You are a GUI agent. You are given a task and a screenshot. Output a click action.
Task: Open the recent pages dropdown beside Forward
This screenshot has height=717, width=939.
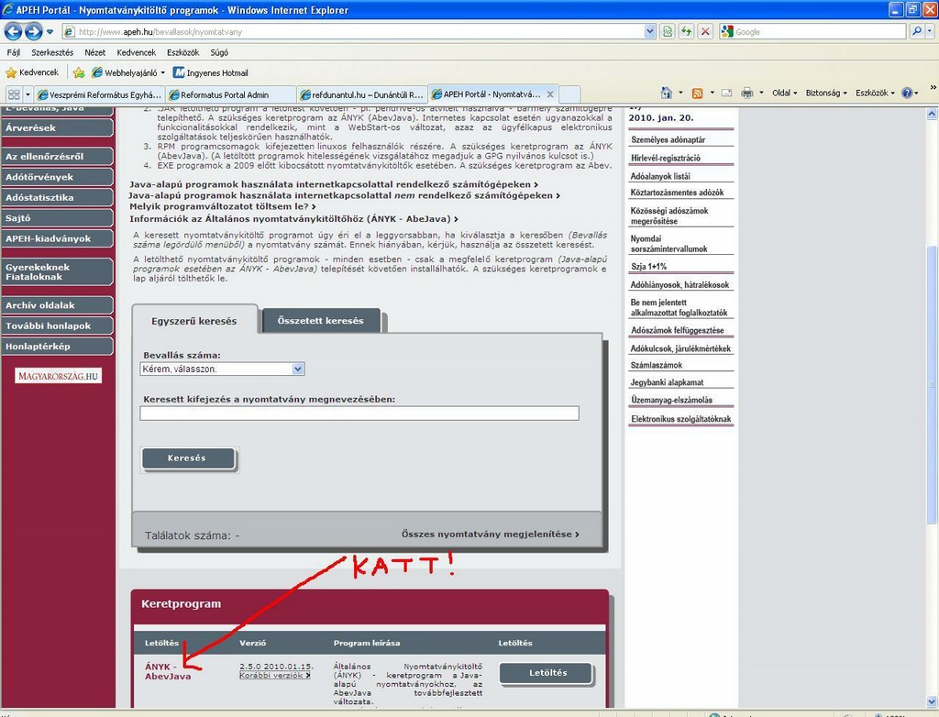click(50, 32)
